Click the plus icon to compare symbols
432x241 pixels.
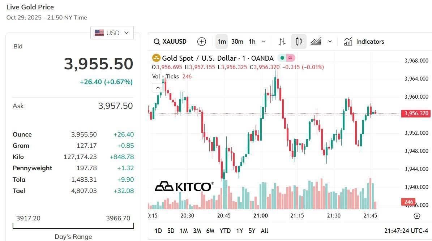202,42
